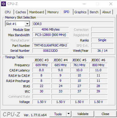Click the CPU-Z app icon in title bar
Viewport: 117px width, 118px height.
click(x=4, y=4)
